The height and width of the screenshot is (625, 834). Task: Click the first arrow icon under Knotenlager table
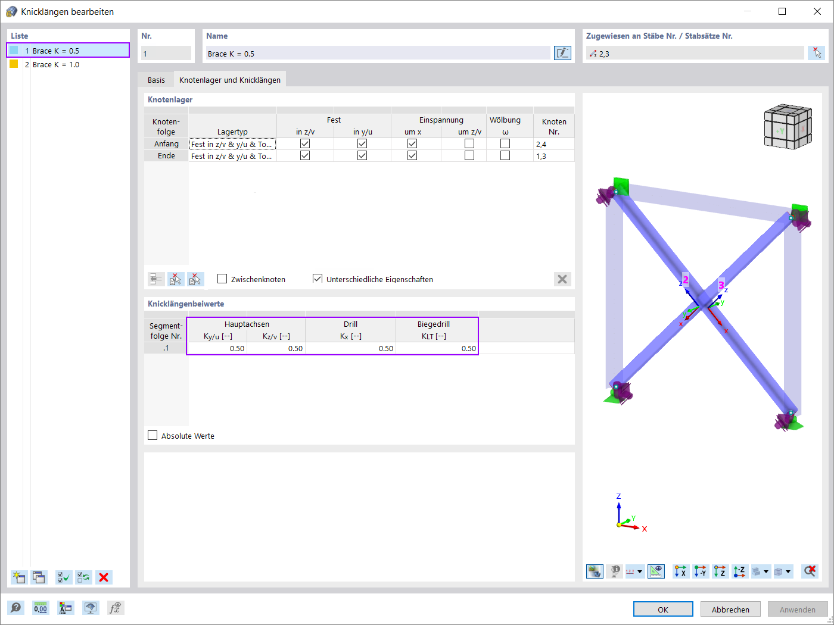156,279
